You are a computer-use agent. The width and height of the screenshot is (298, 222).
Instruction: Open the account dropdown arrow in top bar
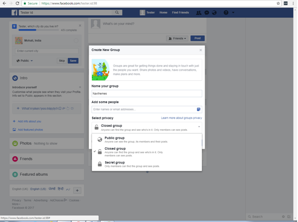[x=233, y=13]
